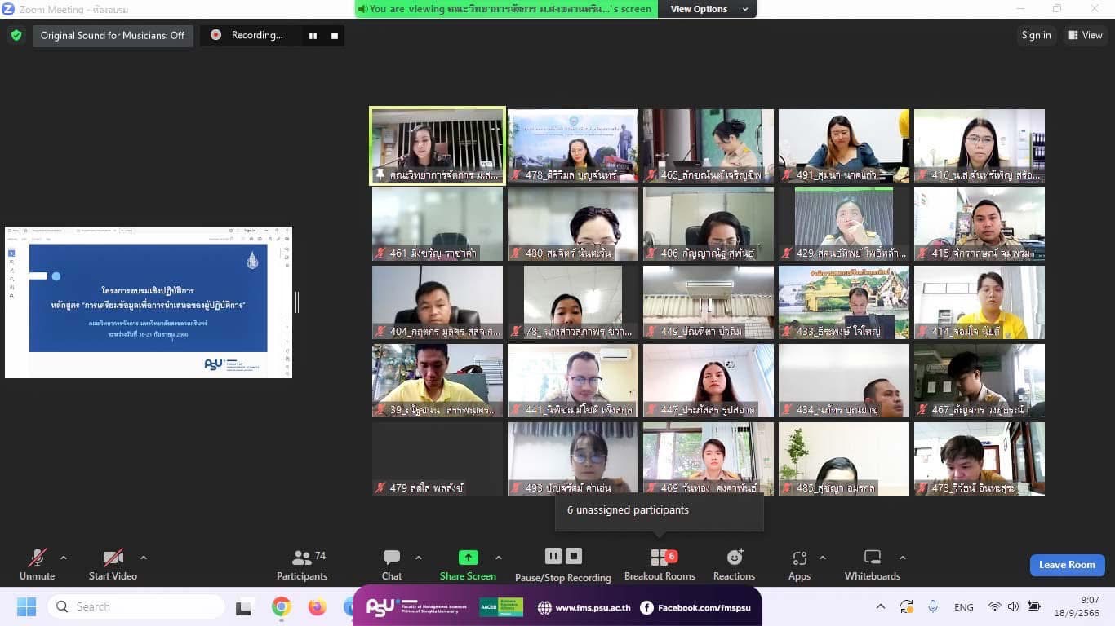Open the Apps panel

[799, 565]
